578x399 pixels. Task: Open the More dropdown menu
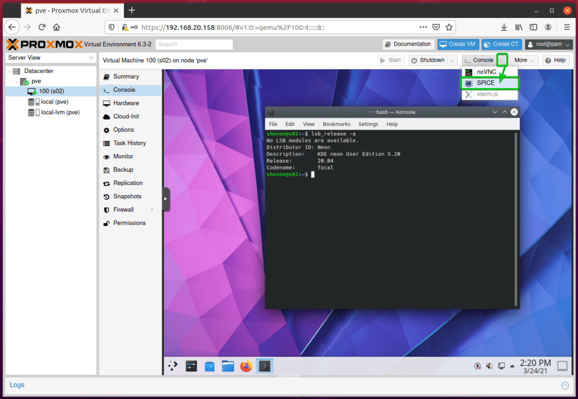[524, 60]
